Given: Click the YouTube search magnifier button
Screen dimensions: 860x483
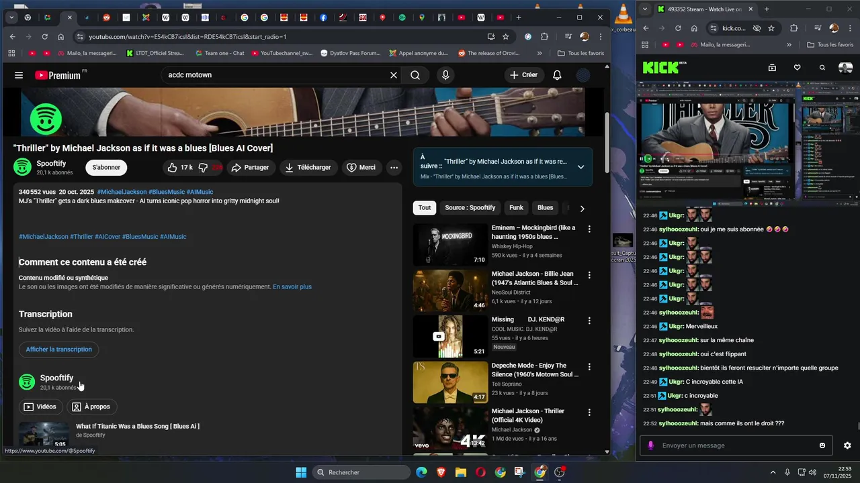Looking at the screenshot, I should [415, 75].
